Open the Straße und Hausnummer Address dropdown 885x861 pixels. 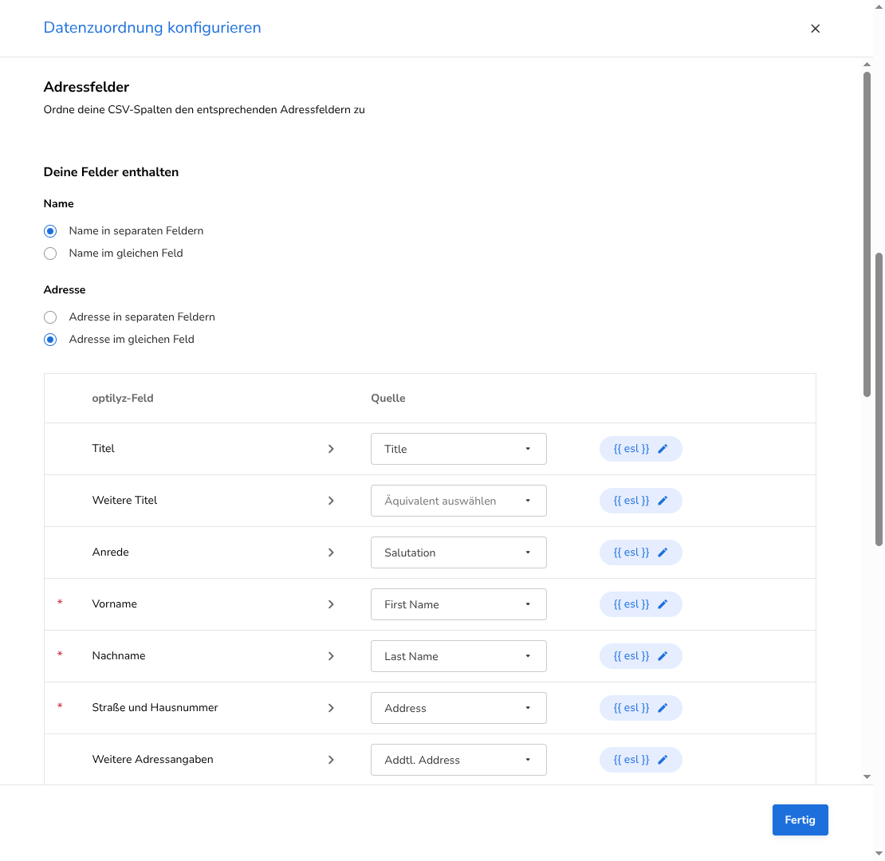pos(458,708)
